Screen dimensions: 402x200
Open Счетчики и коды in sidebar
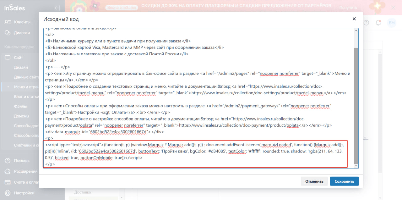click(26, 145)
